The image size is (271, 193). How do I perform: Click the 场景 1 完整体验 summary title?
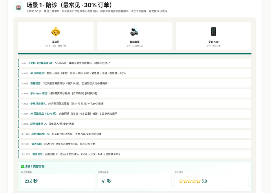(x=35, y=166)
